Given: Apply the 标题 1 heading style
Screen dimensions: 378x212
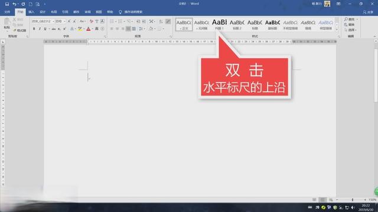Looking at the screenshot, I should pyautogui.click(x=219, y=24).
